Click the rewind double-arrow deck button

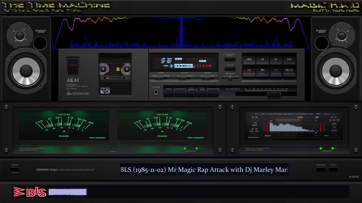(x=249, y=59)
